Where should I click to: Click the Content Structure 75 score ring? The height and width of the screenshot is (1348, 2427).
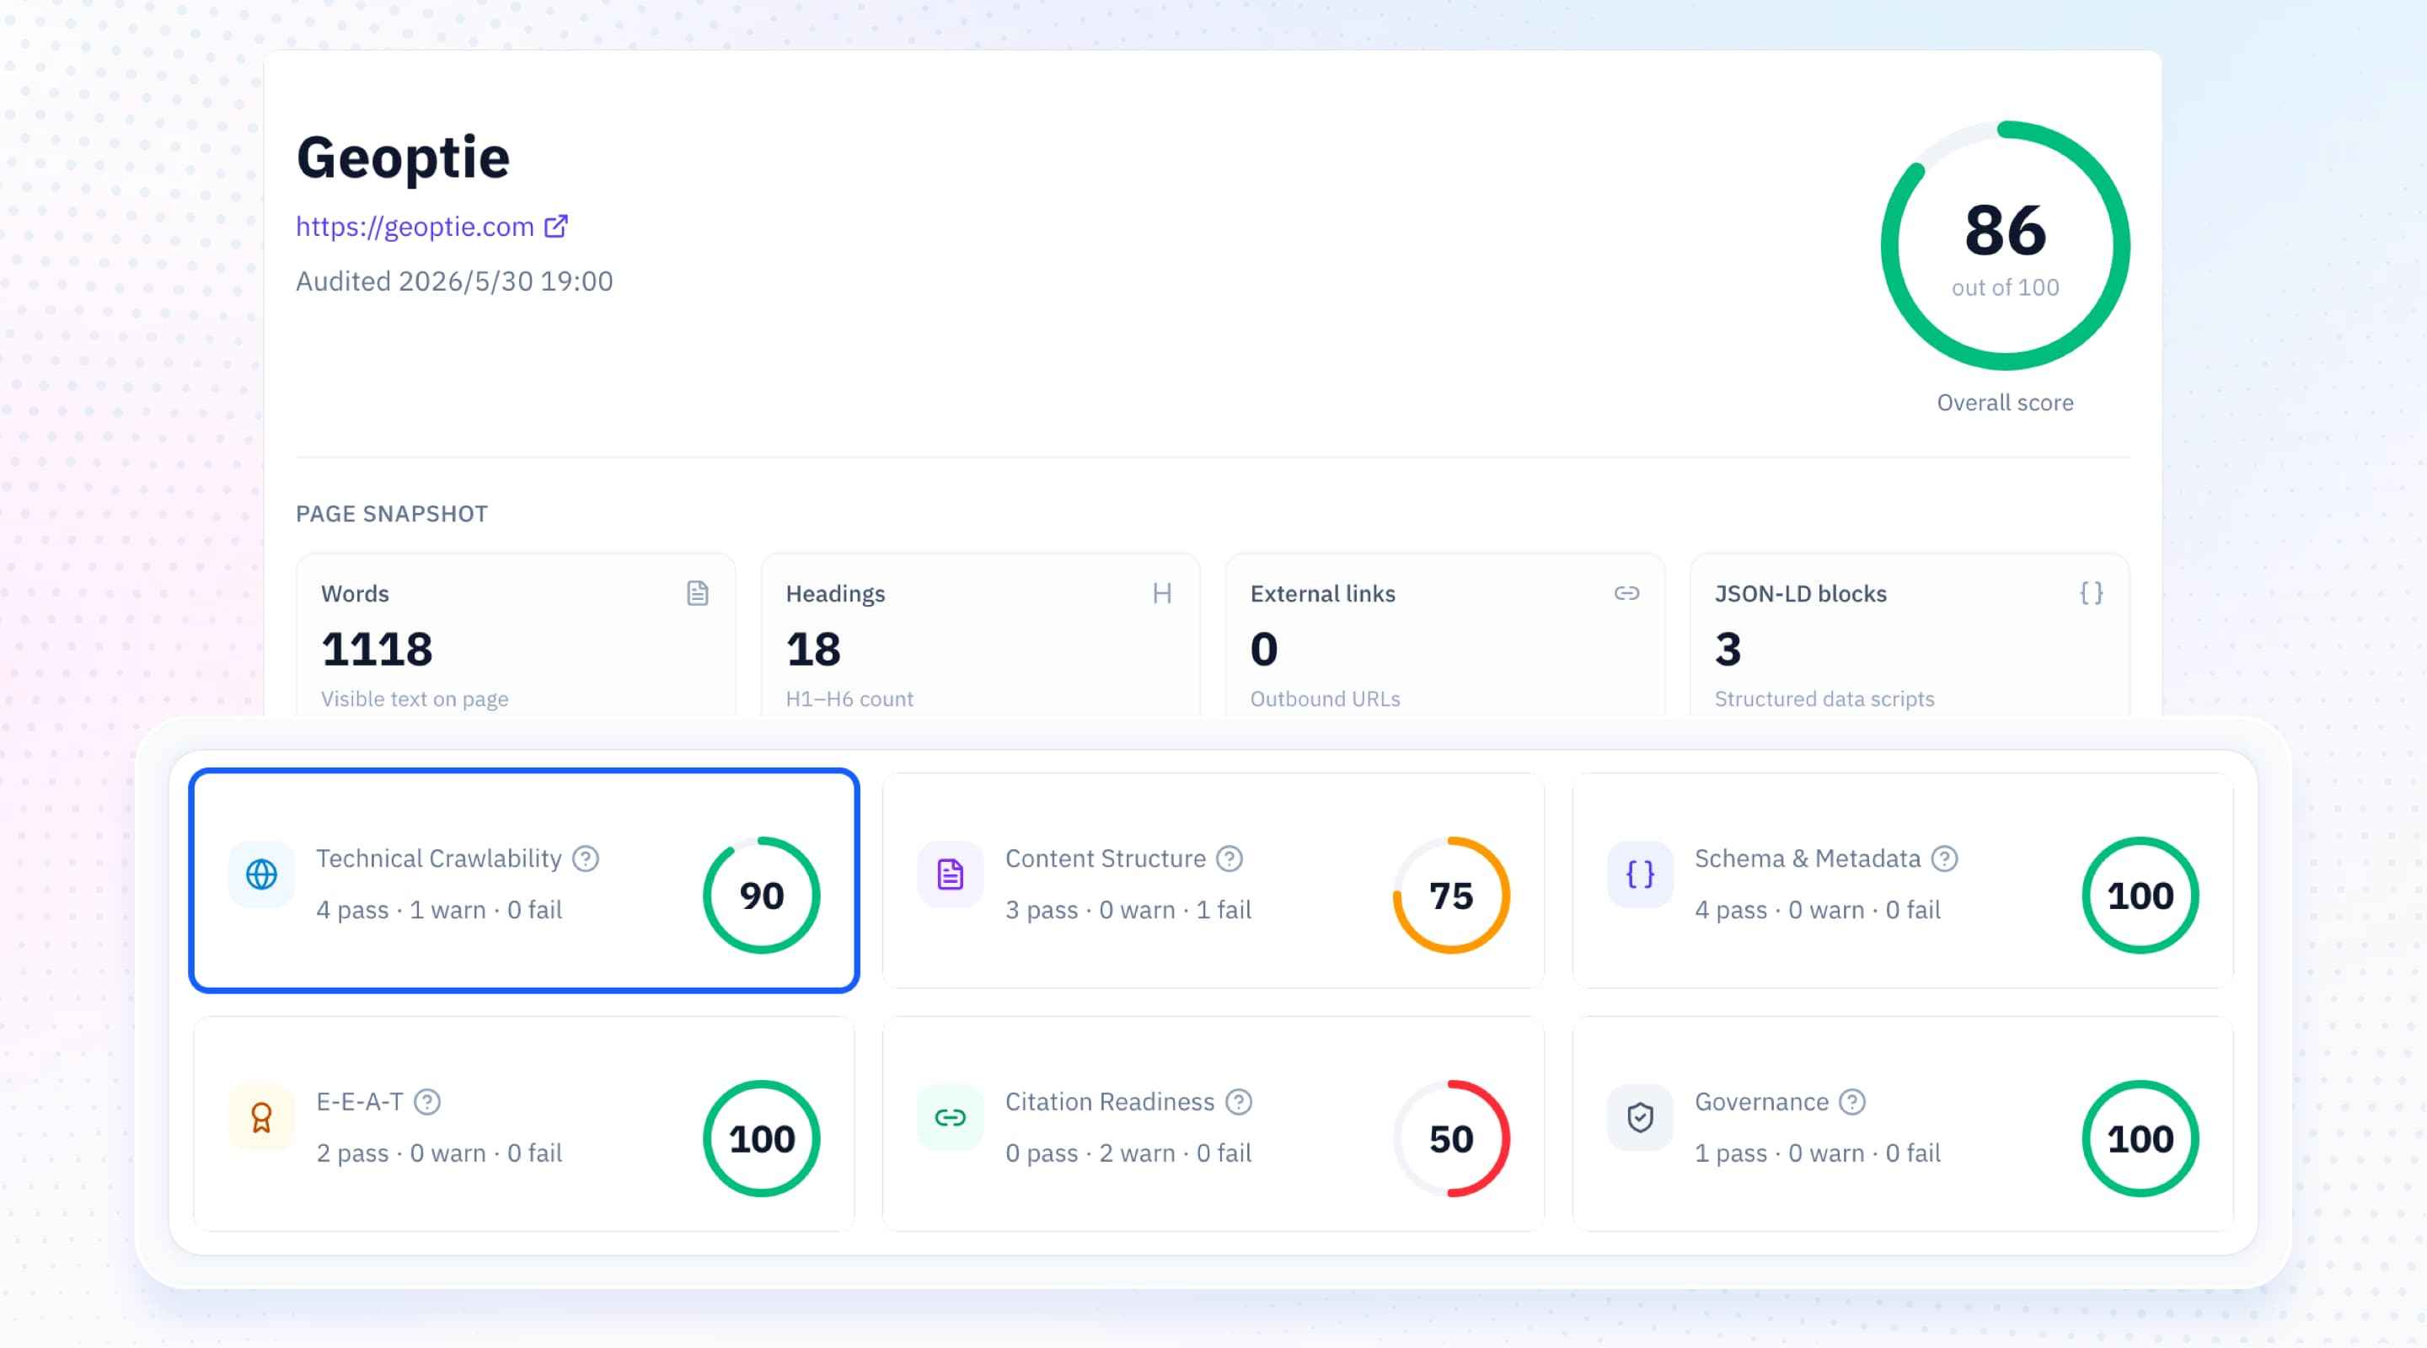[1451, 895]
